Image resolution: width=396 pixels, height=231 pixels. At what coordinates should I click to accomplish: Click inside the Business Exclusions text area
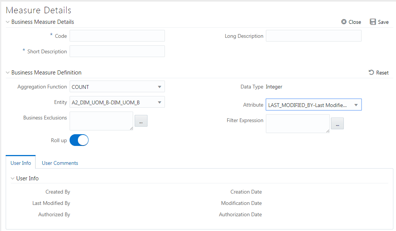[x=101, y=121]
